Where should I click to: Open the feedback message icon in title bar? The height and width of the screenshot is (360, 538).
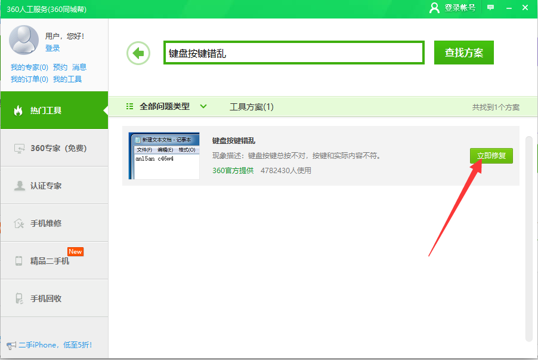pyautogui.click(x=491, y=8)
